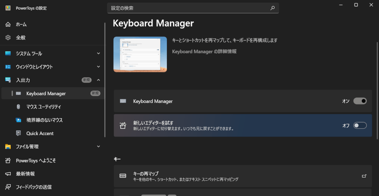The height and width of the screenshot is (196, 379).
Task: Click the PowerToys へようこそ icon
Action: (8, 161)
